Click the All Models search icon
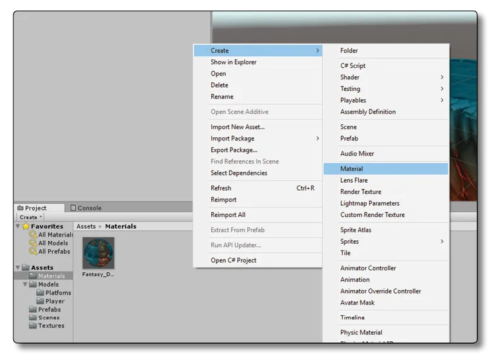This screenshot has width=501, height=360. [33, 243]
